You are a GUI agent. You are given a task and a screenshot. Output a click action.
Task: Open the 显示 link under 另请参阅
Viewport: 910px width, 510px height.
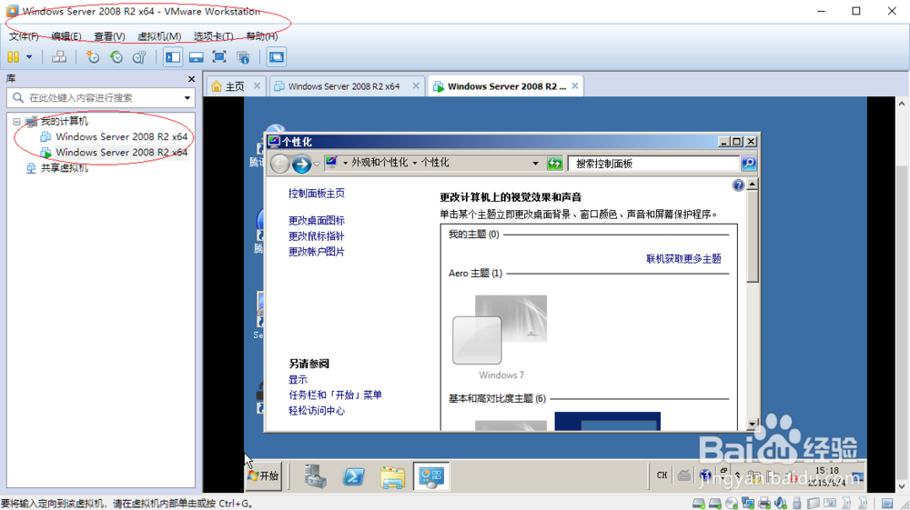(x=298, y=380)
